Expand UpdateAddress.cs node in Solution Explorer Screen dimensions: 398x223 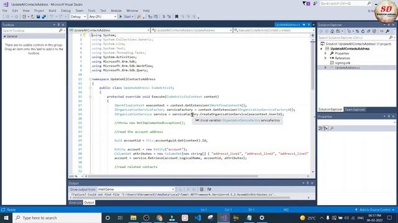(x=326, y=68)
